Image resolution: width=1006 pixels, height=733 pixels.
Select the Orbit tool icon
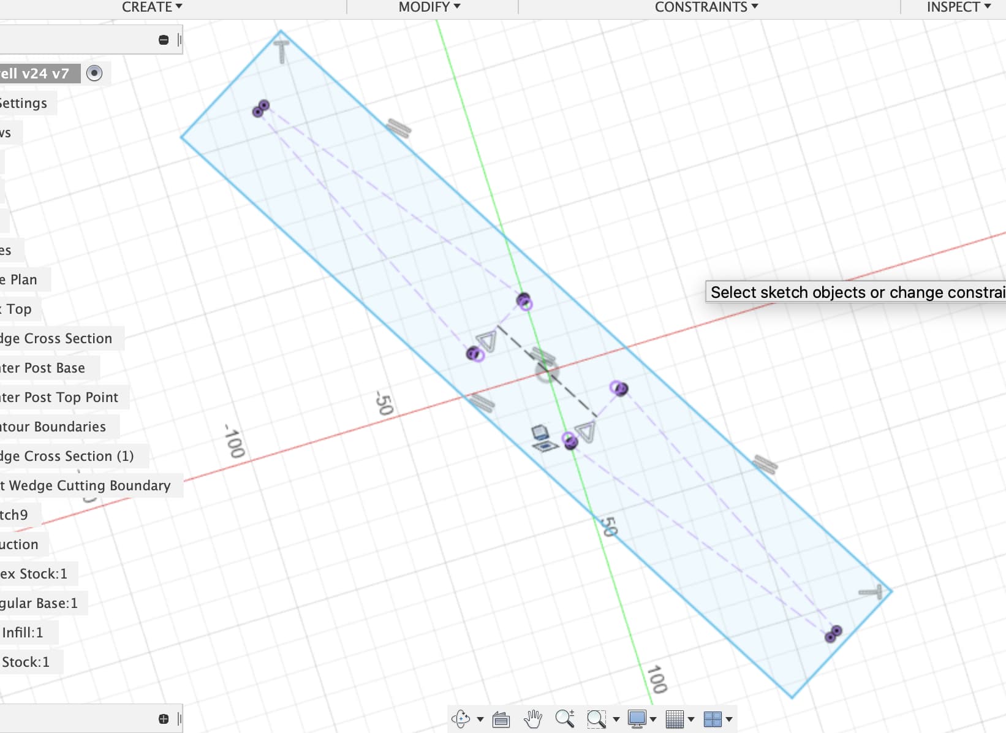461,718
